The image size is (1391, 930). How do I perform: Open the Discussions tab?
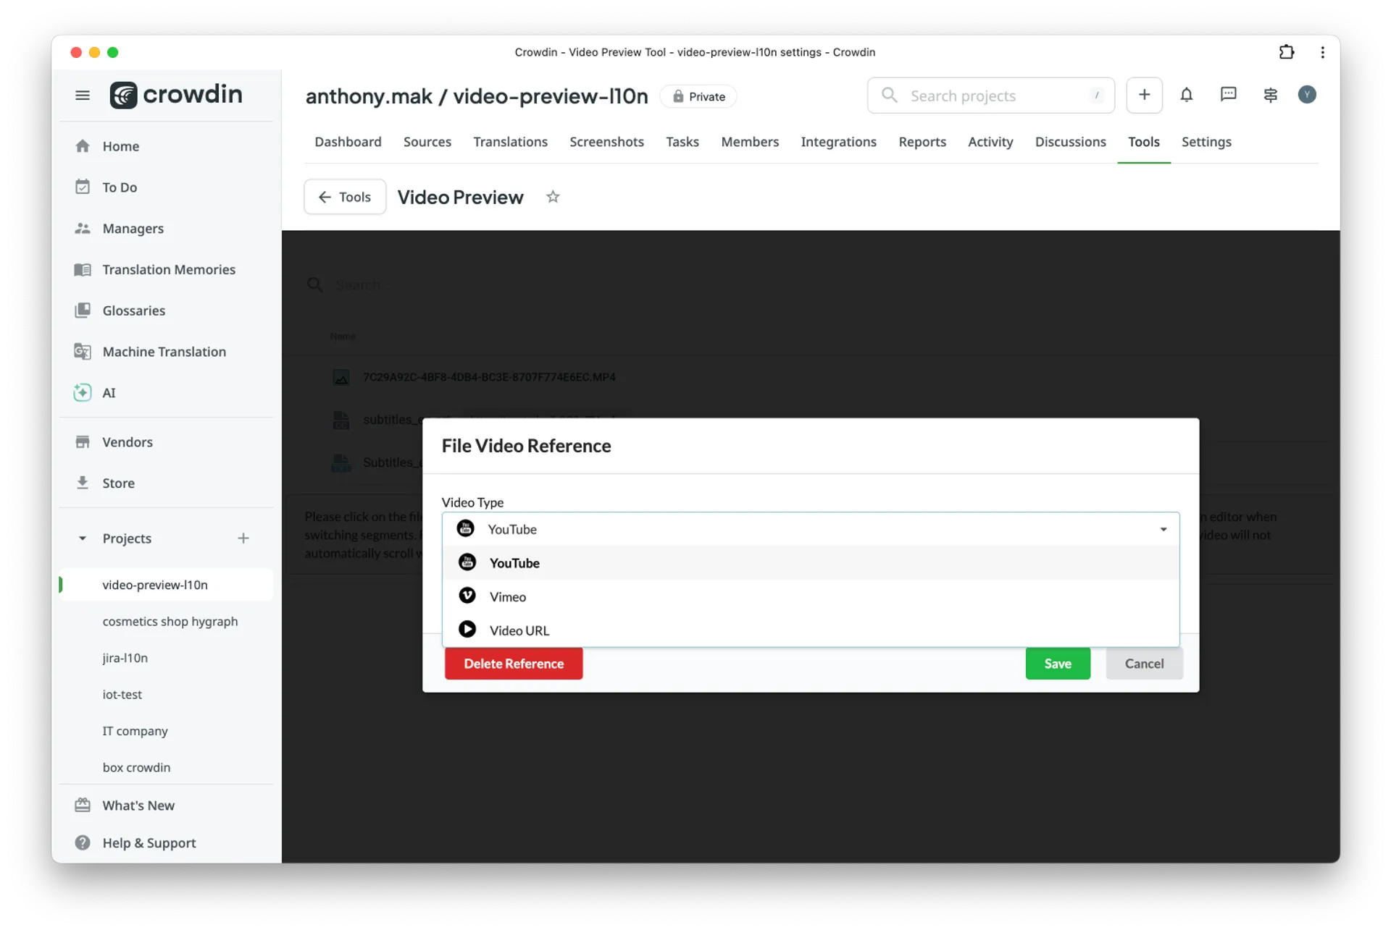coord(1070,142)
